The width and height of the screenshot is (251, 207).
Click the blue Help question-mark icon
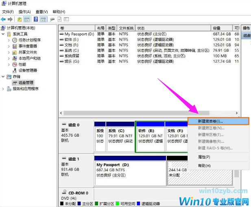pyautogui.click(x=36, y=19)
